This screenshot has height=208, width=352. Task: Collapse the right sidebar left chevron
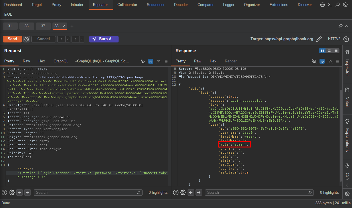347,185
